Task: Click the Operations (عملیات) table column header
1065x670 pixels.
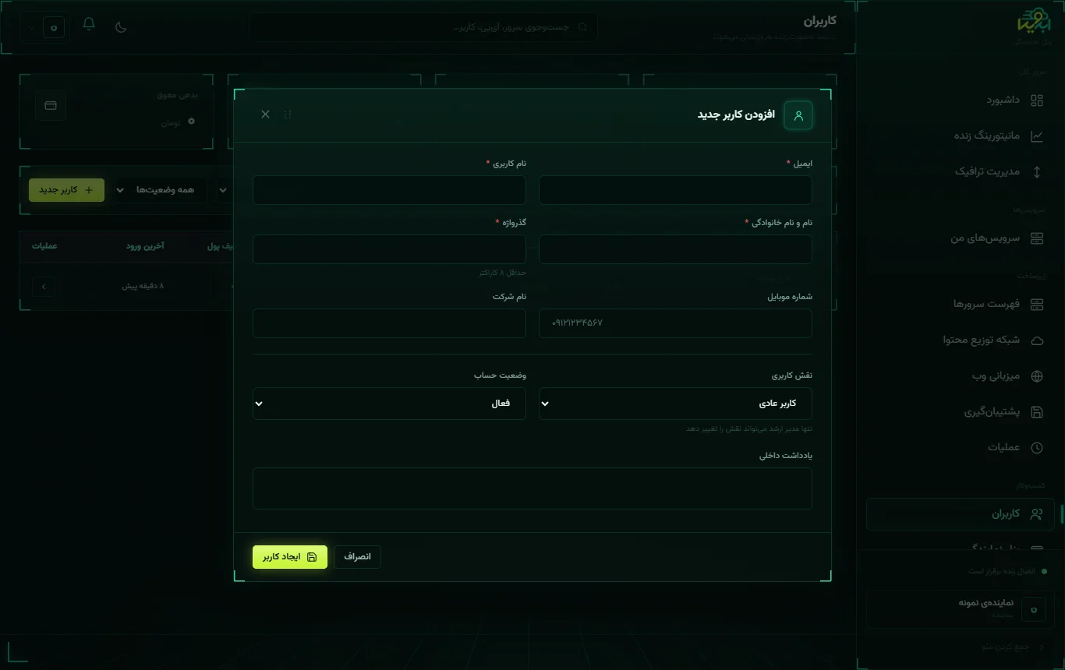Action: click(x=44, y=246)
